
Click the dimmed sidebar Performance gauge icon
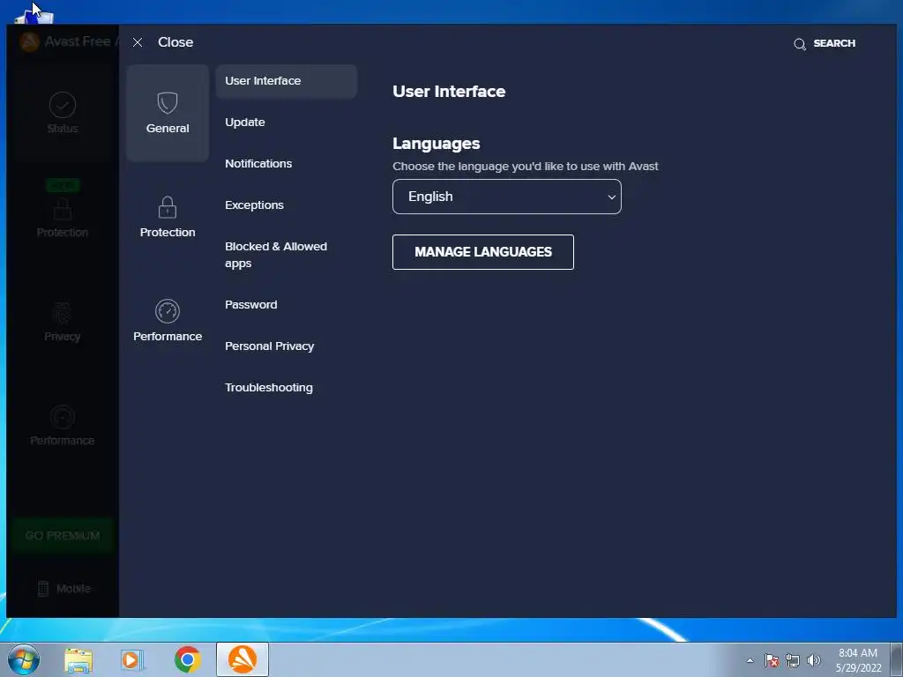tap(63, 417)
